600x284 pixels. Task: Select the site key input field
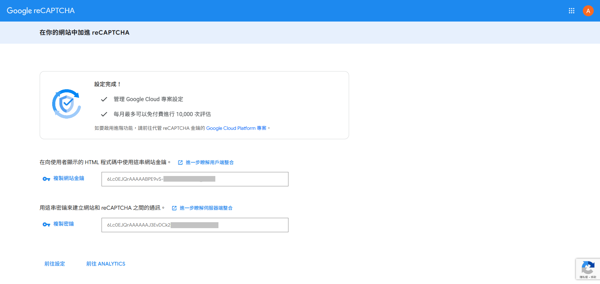(195, 179)
